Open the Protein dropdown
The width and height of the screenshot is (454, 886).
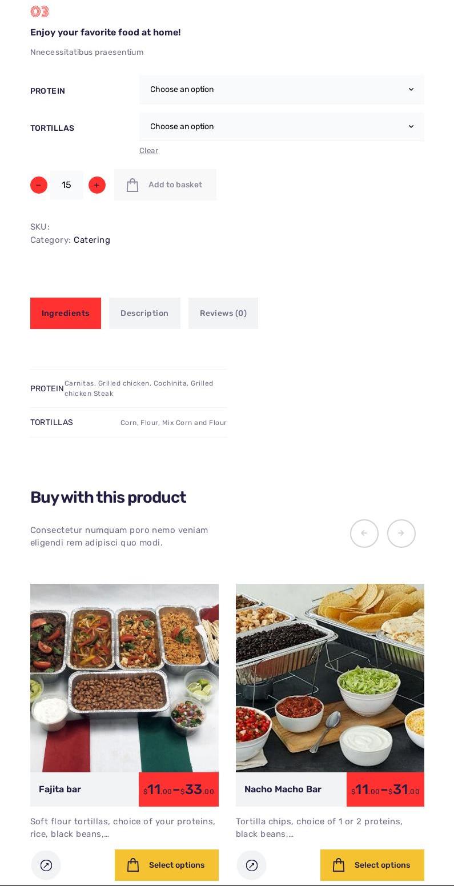[282, 90]
